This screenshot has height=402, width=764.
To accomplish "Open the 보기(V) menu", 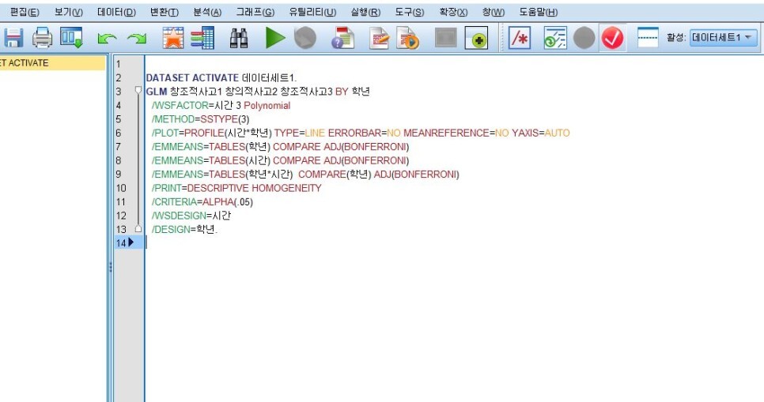I will (68, 12).
